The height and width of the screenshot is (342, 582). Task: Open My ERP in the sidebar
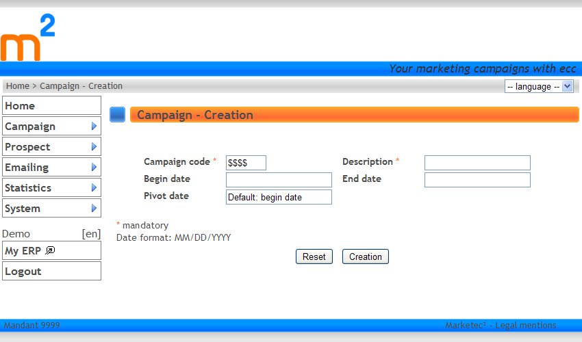pos(23,251)
